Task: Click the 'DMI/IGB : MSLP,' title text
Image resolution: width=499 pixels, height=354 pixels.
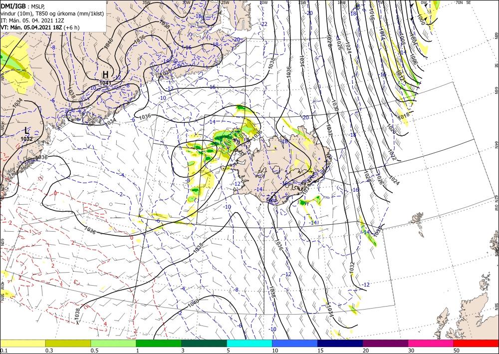Action: coord(23,5)
